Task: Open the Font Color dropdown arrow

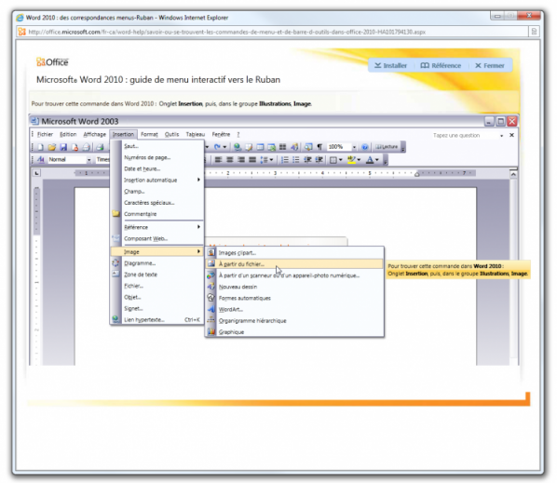Action: (377, 160)
